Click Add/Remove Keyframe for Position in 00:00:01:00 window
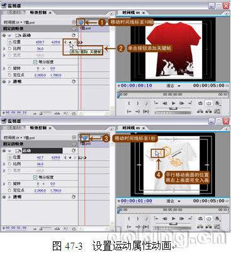 coord(70,158)
